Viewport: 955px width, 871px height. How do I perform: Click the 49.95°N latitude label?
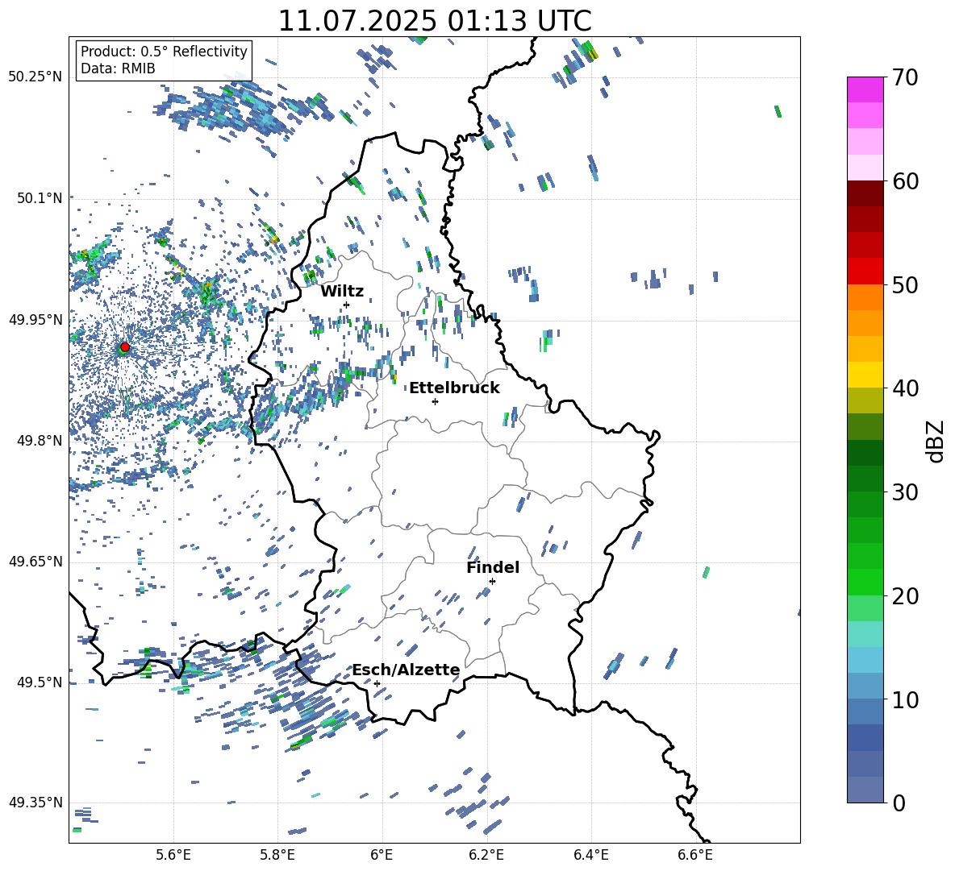pyautogui.click(x=35, y=320)
